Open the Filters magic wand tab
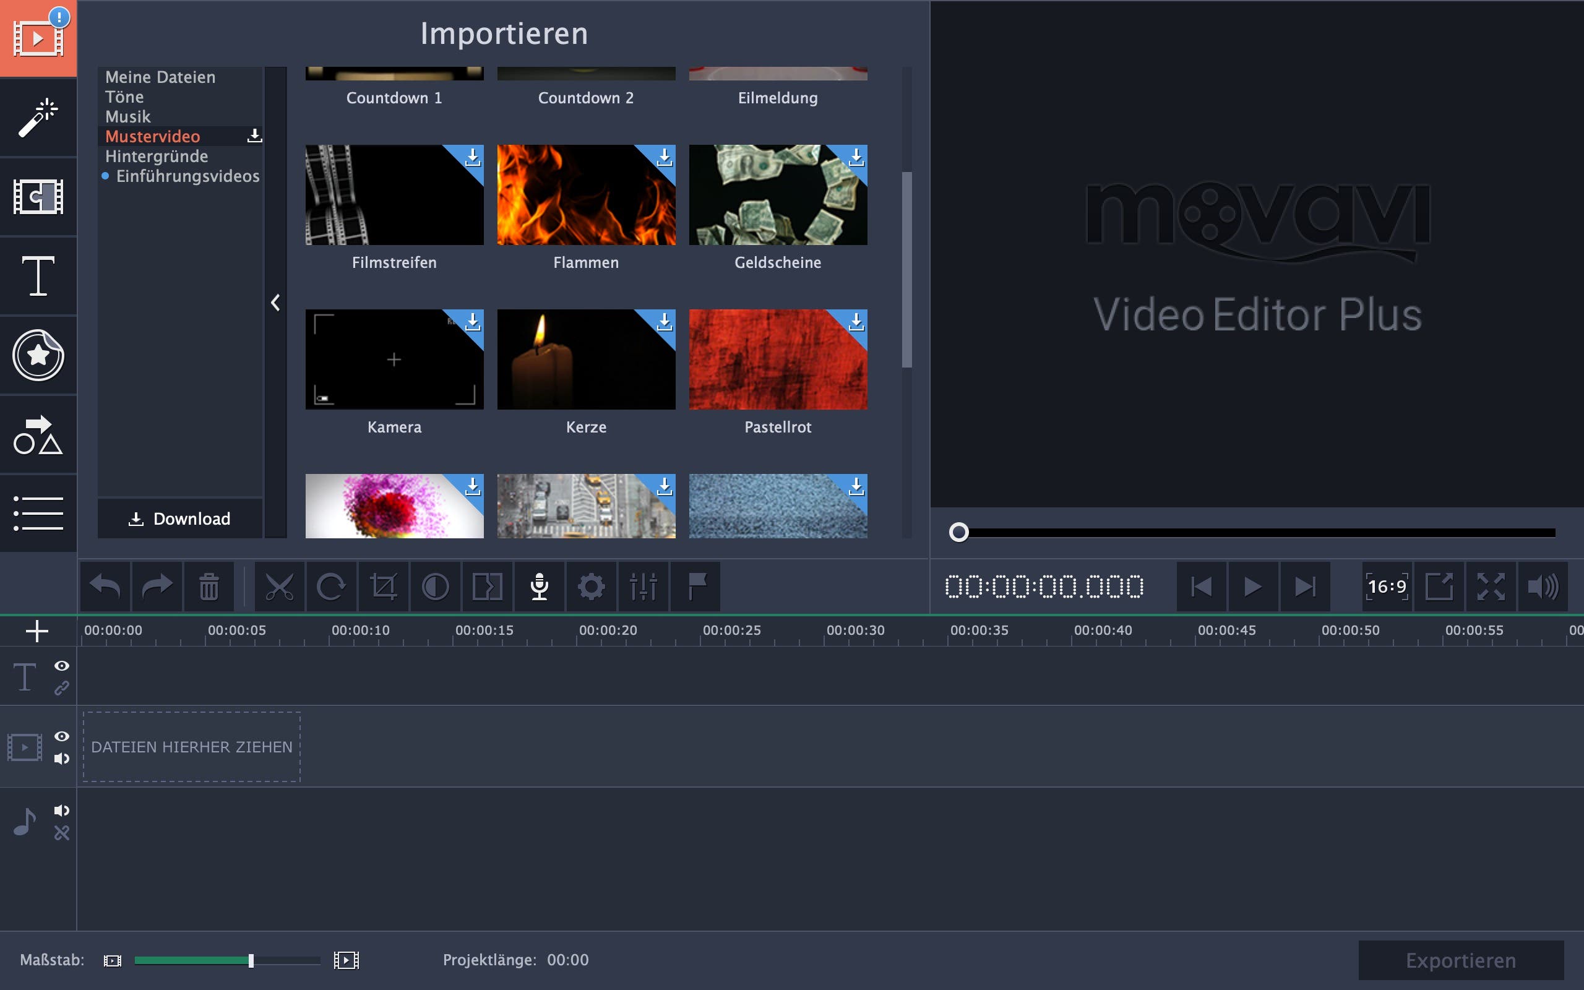1584x990 pixels. click(x=38, y=118)
